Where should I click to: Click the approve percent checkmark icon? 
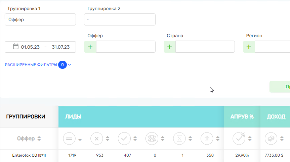(239, 139)
